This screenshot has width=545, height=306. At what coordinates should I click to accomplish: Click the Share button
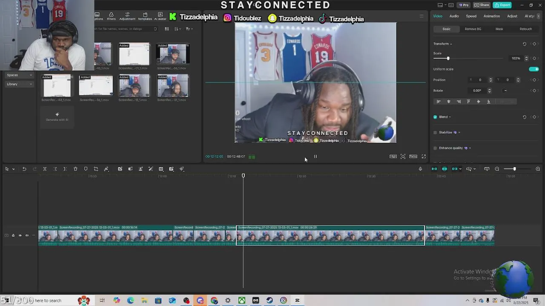pyautogui.click(x=482, y=5)
